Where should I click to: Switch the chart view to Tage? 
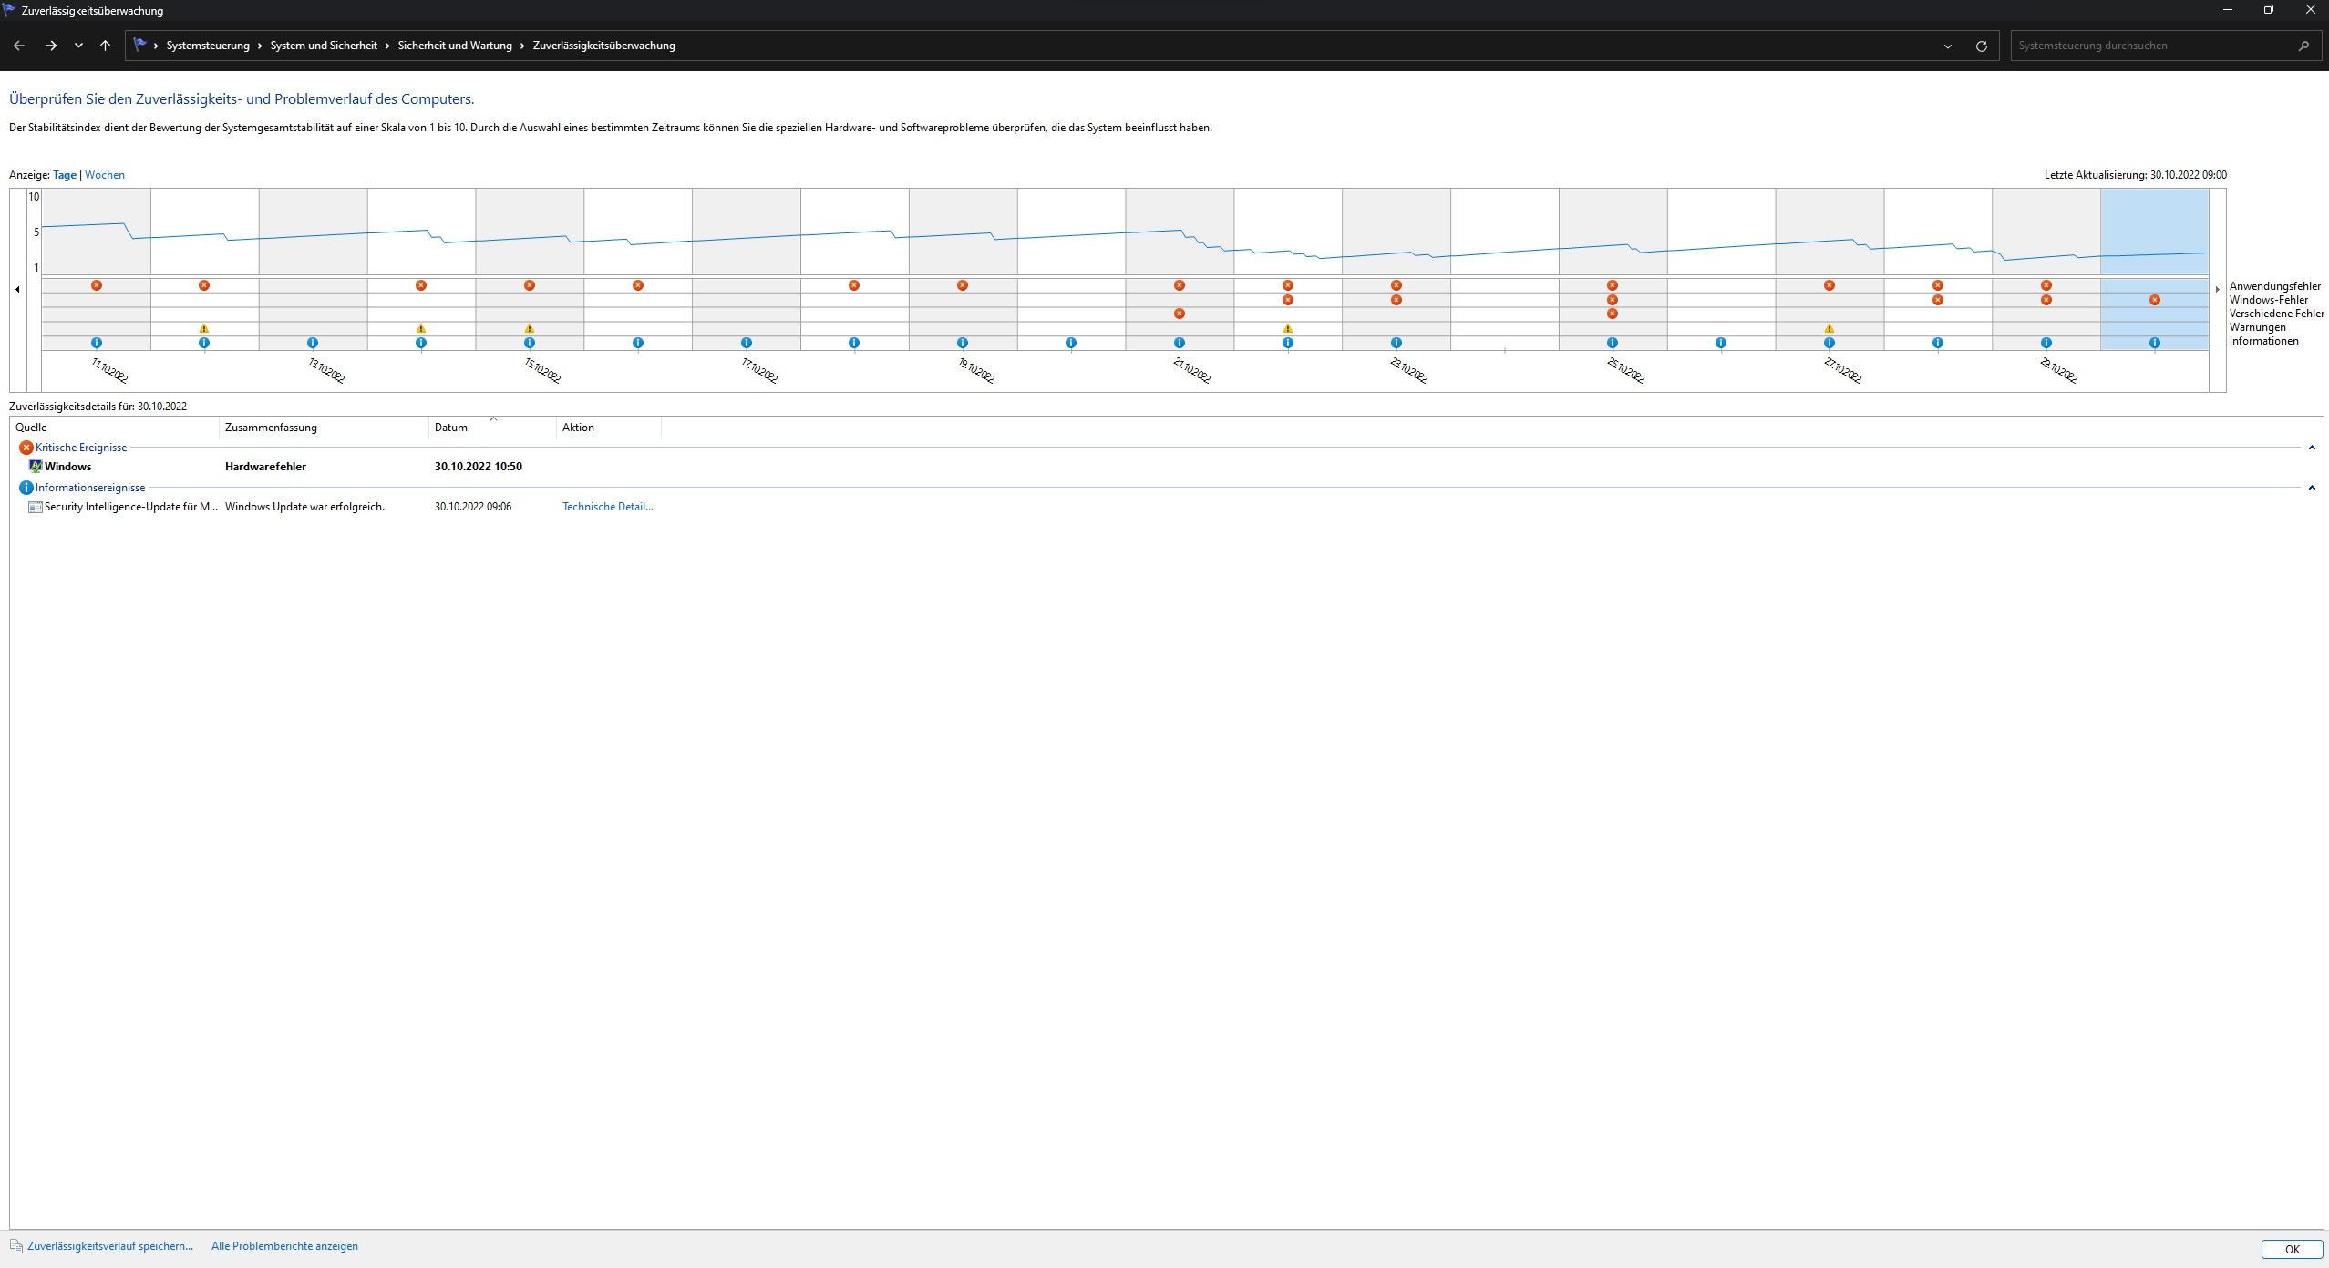tap(64, 175)
